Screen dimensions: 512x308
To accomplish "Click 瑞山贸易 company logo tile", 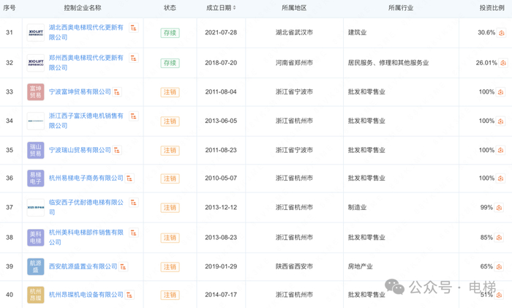I will click(x=36, y=150).
